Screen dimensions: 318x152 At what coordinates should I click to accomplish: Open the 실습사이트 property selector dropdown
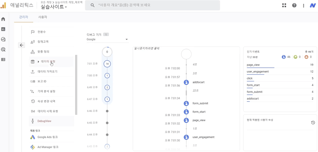tap(54, 7)
